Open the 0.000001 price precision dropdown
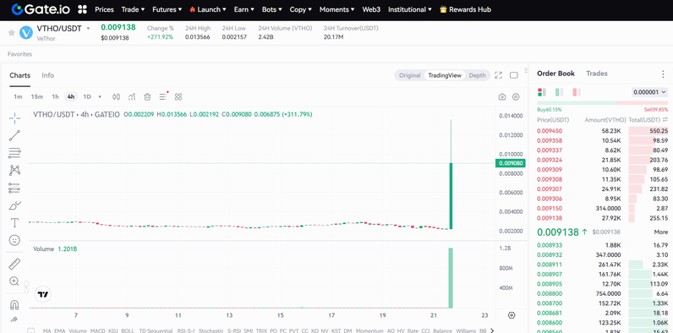 (x=650, y=92)
